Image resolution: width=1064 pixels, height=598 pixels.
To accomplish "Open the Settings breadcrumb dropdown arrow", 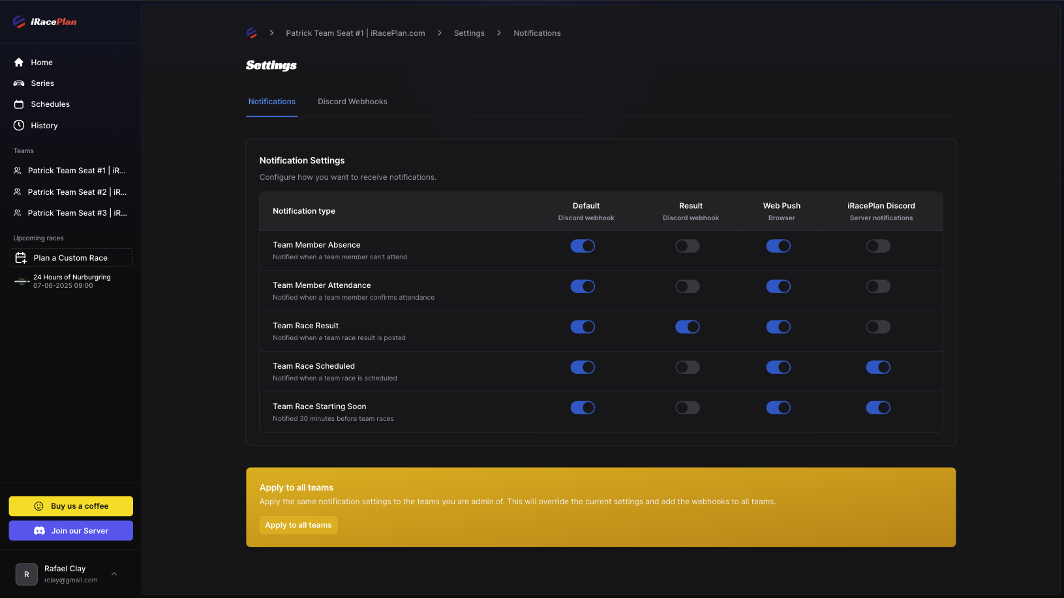I will [x=498, y=33].
